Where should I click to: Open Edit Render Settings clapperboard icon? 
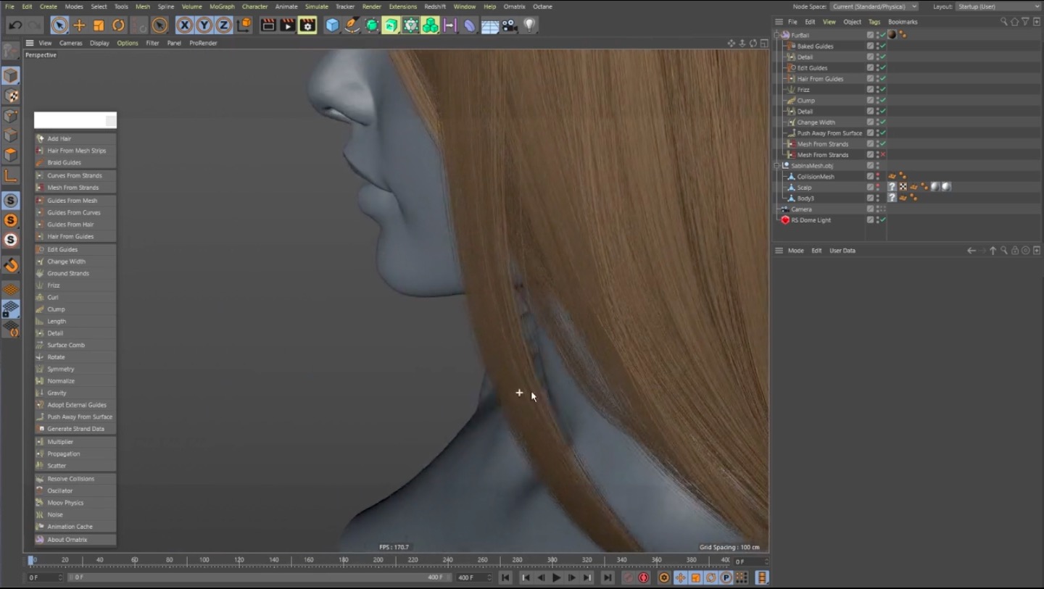pos(307,25)
